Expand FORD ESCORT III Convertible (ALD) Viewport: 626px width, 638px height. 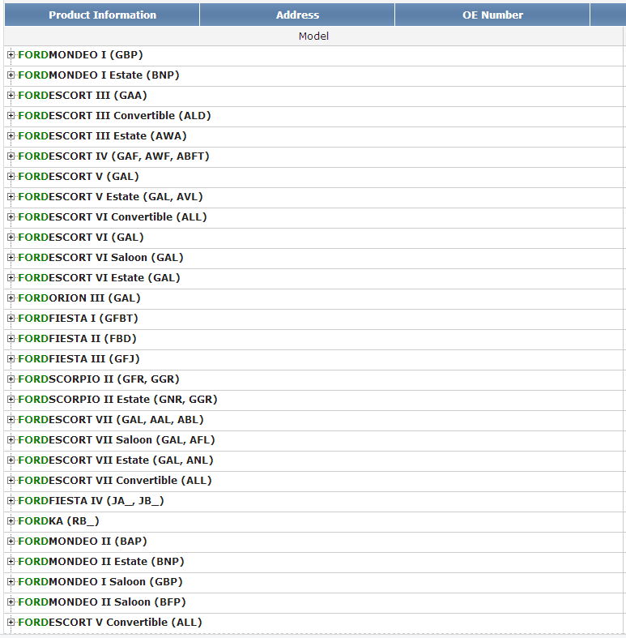coord(11,116)
